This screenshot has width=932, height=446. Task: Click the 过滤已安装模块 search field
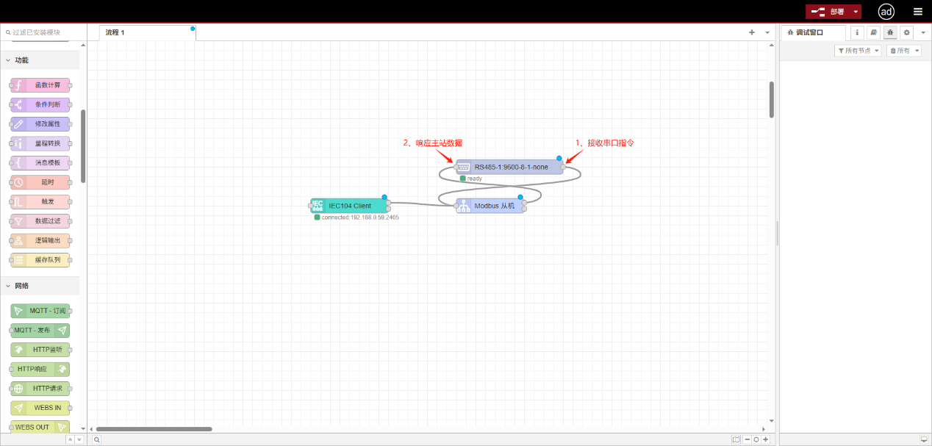(x=43, y=32)
